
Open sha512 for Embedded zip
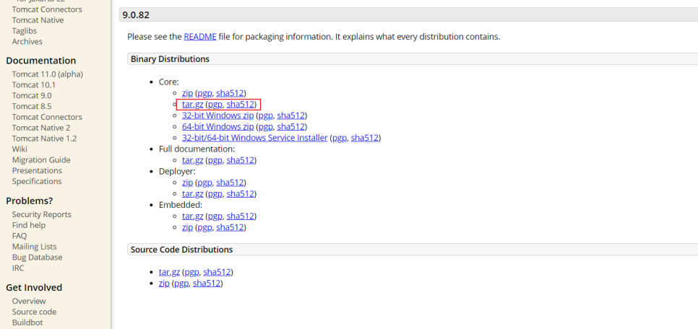(230, 228)
